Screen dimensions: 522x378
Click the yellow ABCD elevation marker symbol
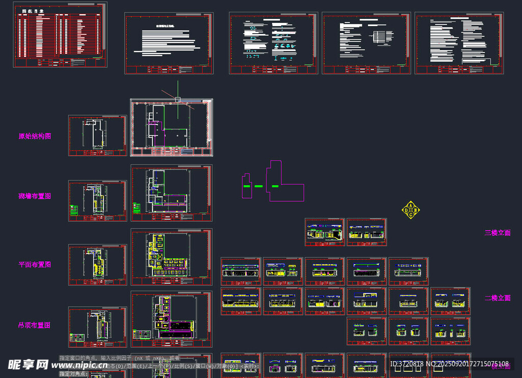pyautogui.click(x=411, y=210)
